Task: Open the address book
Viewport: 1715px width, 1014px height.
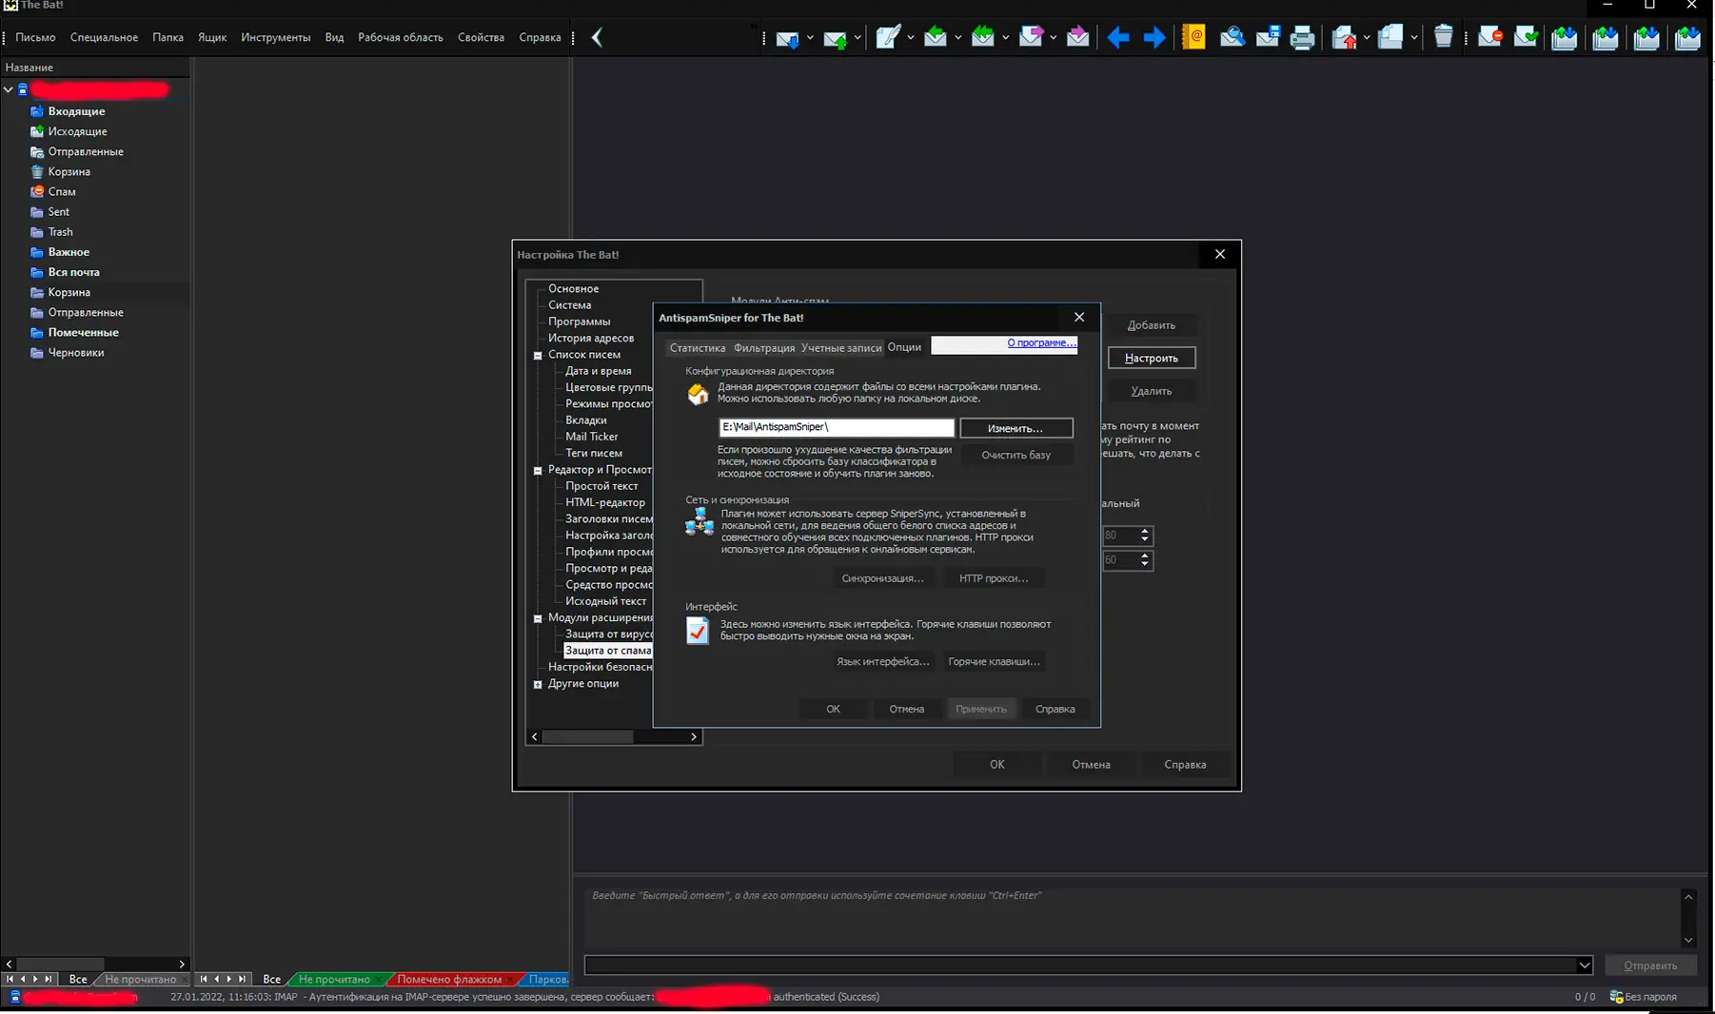Action: point(1193,38)
